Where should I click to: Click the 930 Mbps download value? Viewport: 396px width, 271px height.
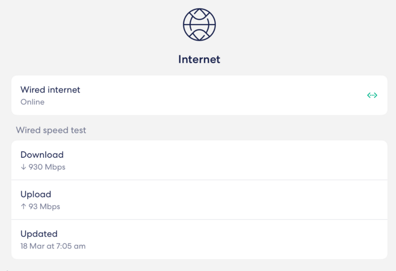click(47, 167)
